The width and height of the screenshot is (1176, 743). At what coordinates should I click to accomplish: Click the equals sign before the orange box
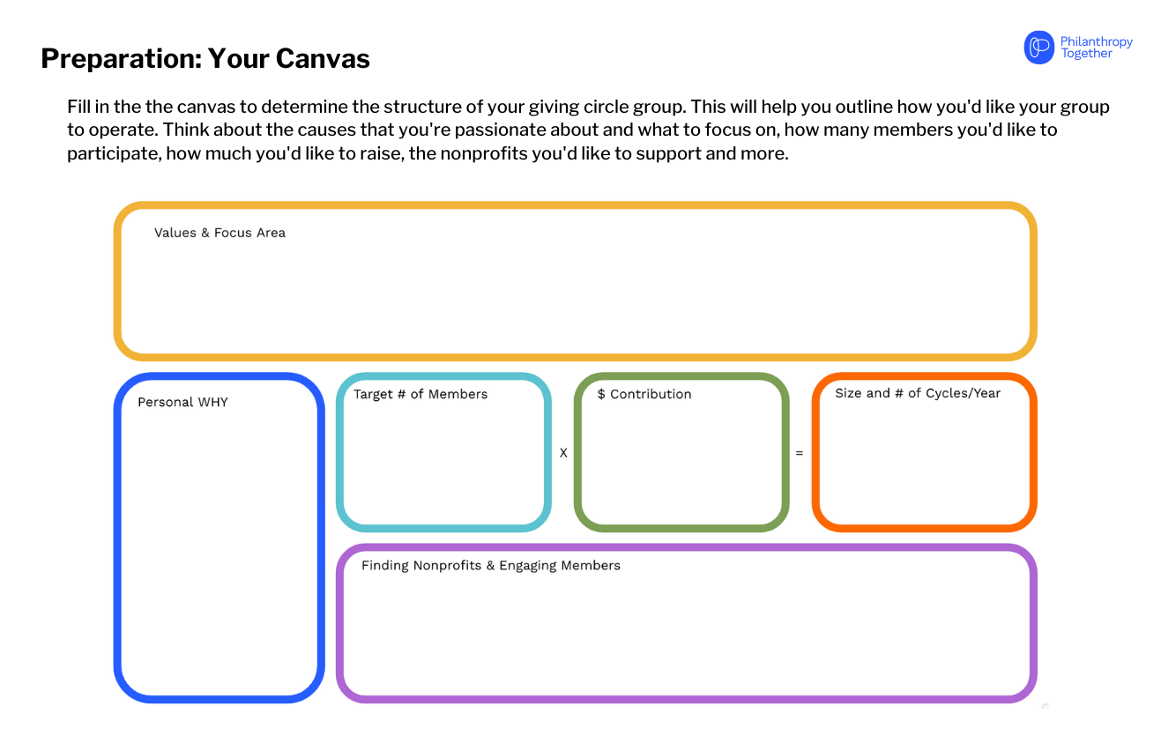[x=800, y=453]
